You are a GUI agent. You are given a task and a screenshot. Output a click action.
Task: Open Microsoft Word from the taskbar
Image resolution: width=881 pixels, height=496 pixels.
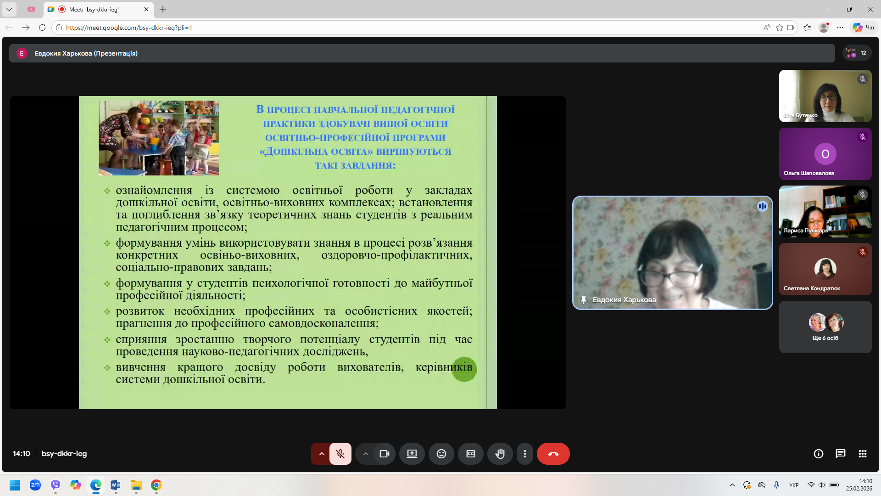click(116, 485)
